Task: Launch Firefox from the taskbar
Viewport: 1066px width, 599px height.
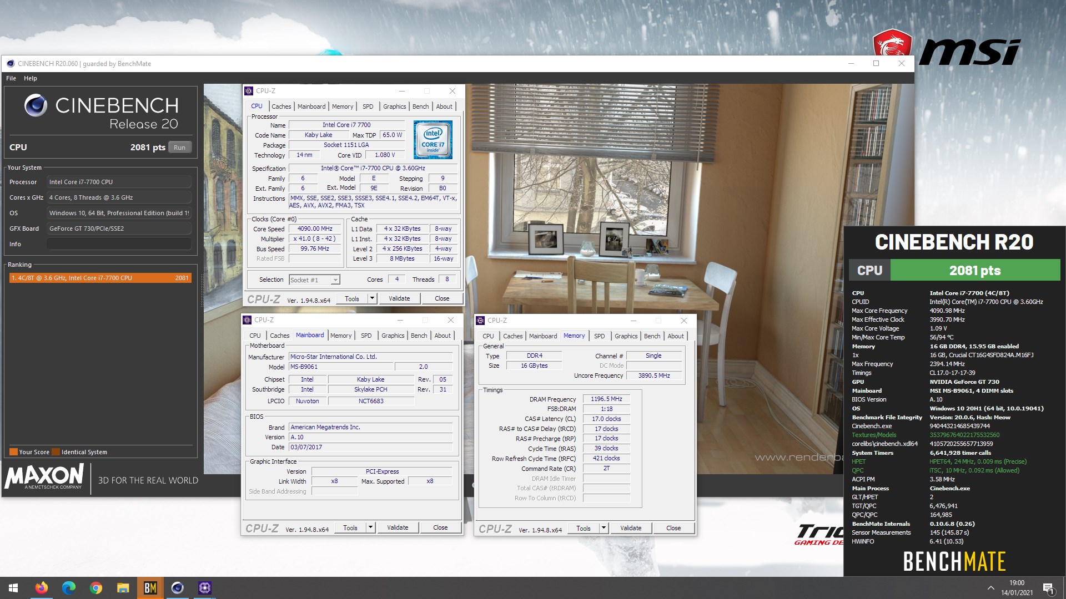Action: (x=41, y=587)
